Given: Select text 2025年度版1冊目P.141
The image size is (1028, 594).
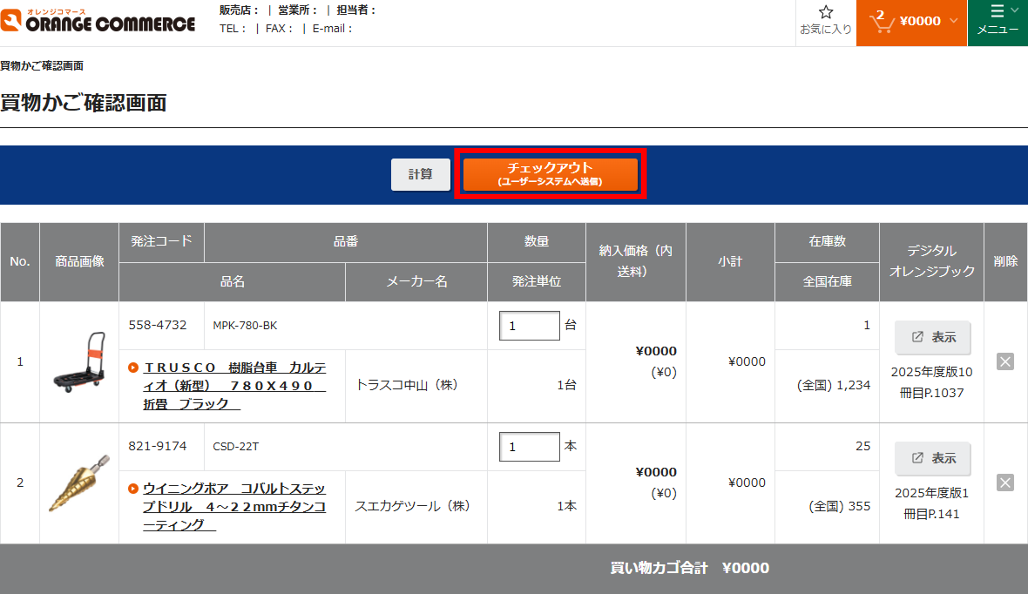Looking at the screenshot, I should coord(932,504).
